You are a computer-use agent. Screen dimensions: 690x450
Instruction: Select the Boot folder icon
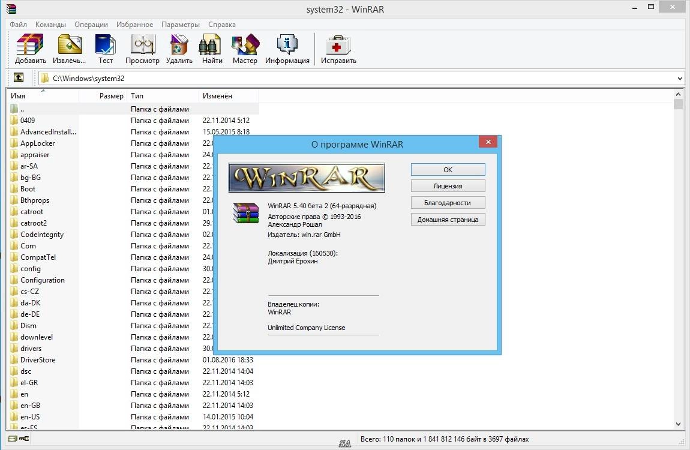click(14, 189)
